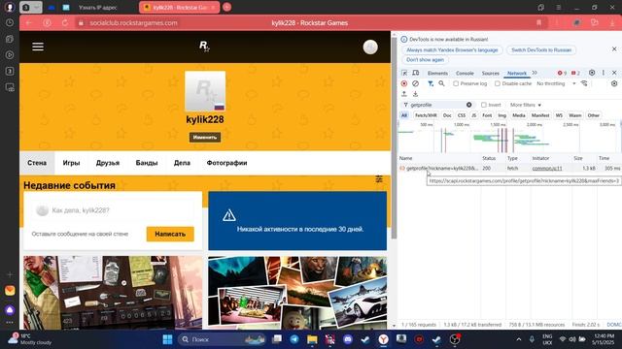The image size is (622, 349).
Task: Show hidden system tray icons
Action: pyautogui.click(x=518, y=339)
